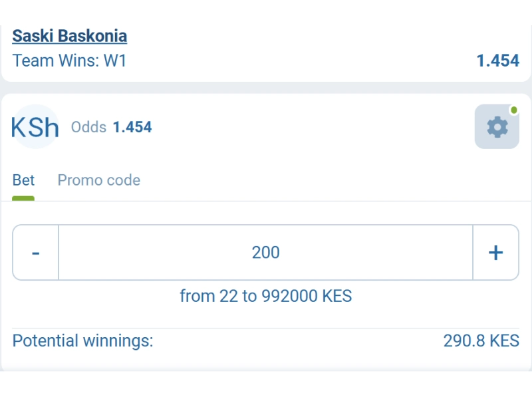Switch to the Promo code tab

pos(98,180)
